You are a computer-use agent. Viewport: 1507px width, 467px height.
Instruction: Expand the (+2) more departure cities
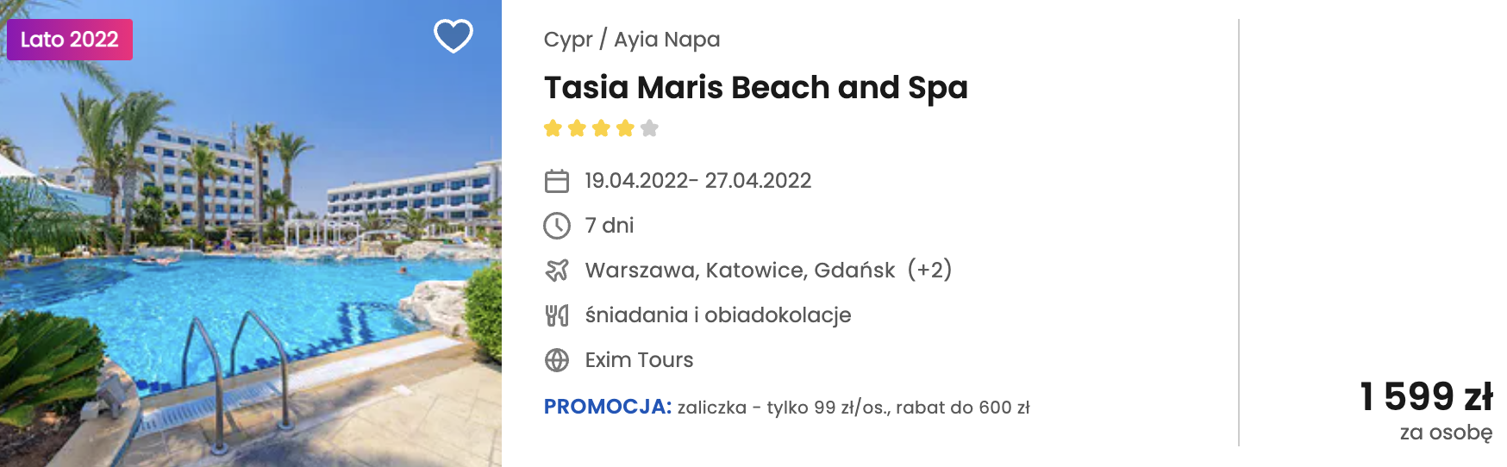tap(929, 270)
